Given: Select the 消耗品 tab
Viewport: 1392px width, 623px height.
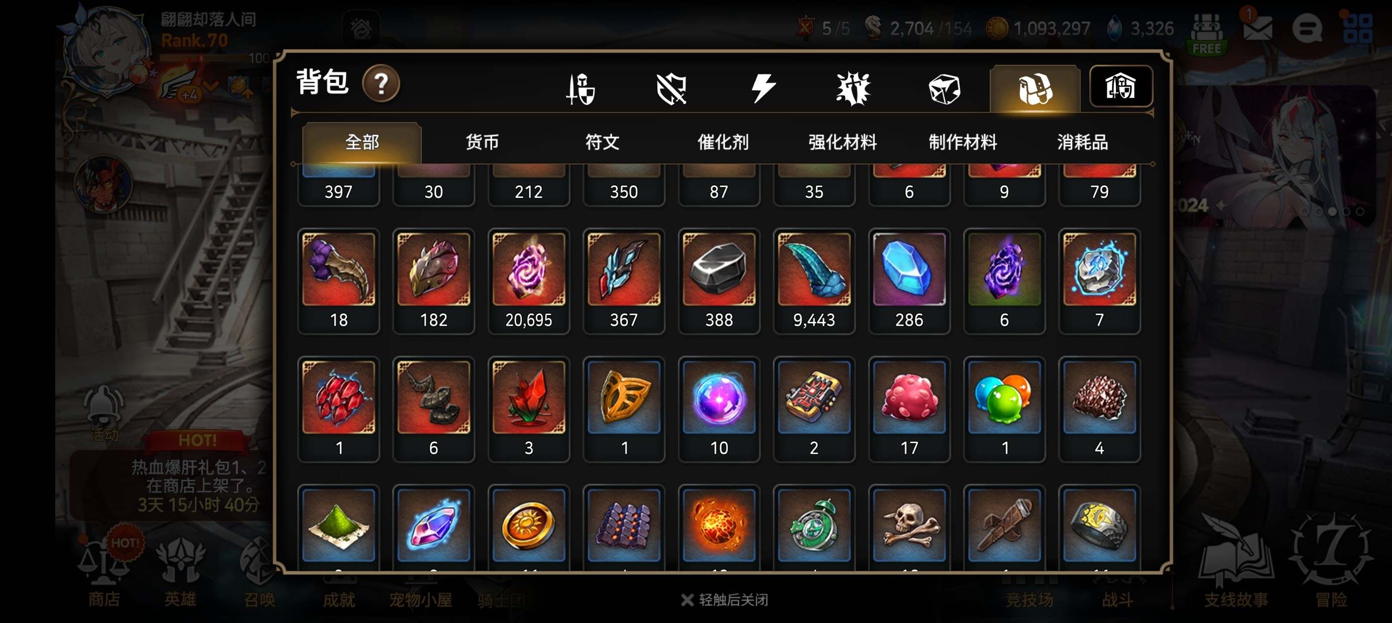Looking at the screenshot, I should coord(1082,142).
